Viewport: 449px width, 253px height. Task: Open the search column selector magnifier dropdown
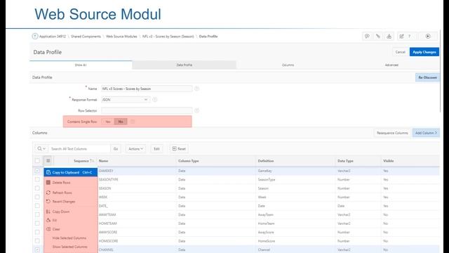pyautogui.click(x=41, y=149)
